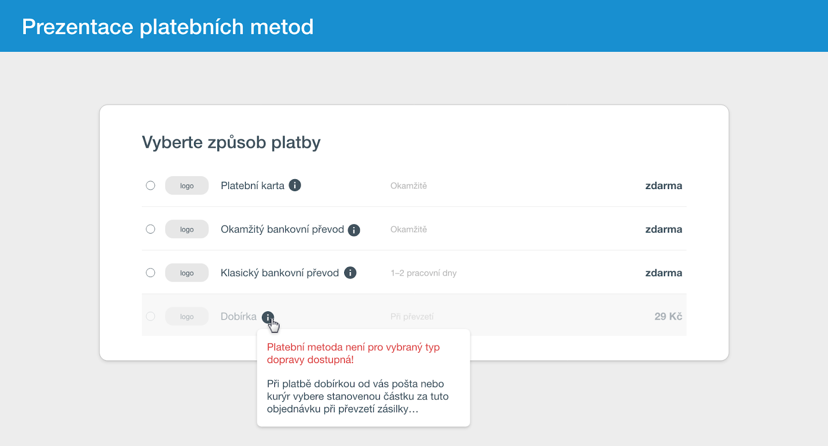Click the Platební karta label
Viewport: 828px width, 446px height.
coord(253,185)
